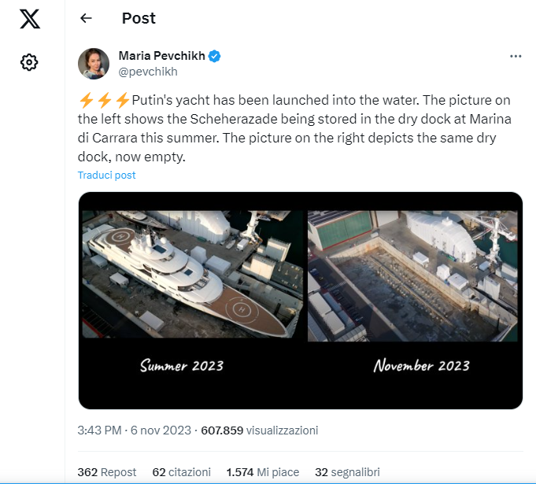Click the Summer 2023 caption text
Screen dimensions: 536x484
[182, 365]
